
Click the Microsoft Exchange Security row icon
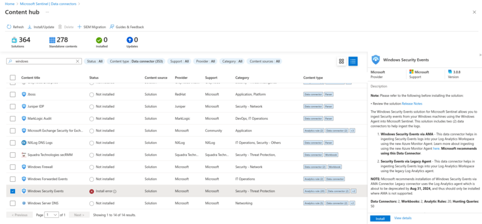coord(24,131)
